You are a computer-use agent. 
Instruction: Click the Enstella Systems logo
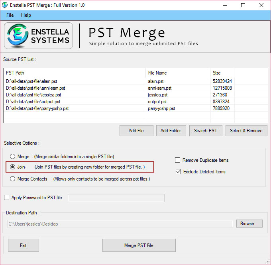[38, 35]
